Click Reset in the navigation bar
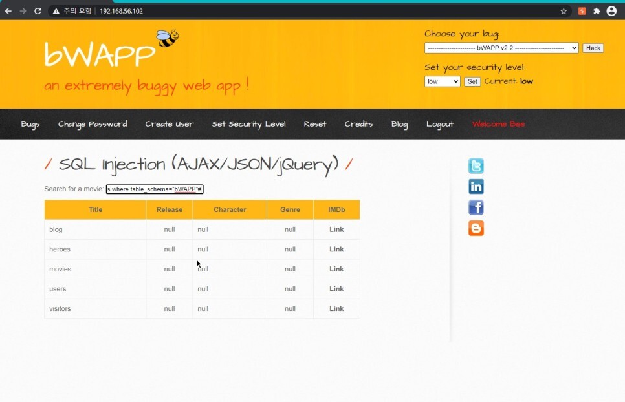Screen dimensions: 625x402 315,124
